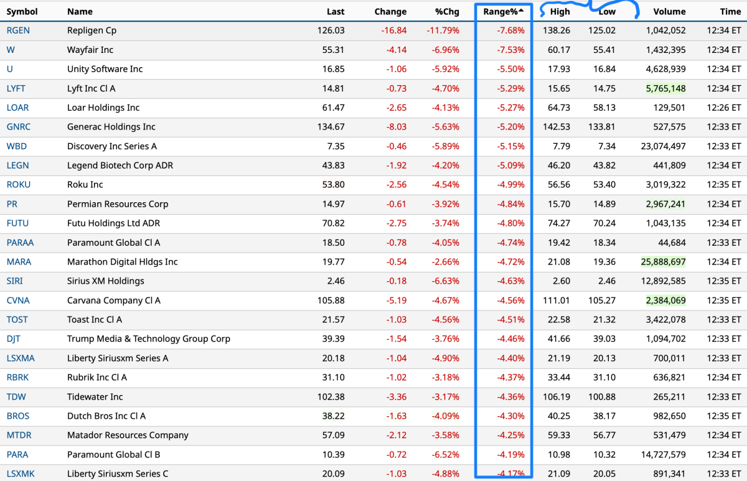Open the MARA symbol link
747x481 pixels.
[19, 262]
